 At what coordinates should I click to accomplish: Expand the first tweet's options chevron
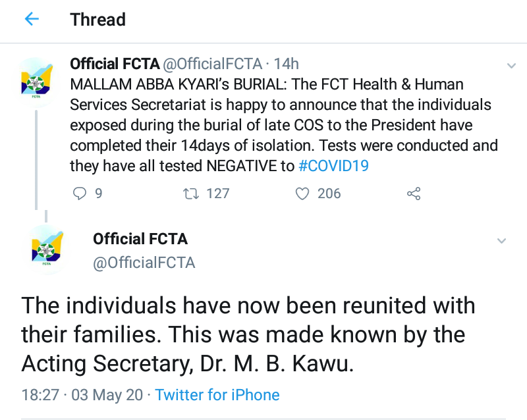[x=511, y=66]
